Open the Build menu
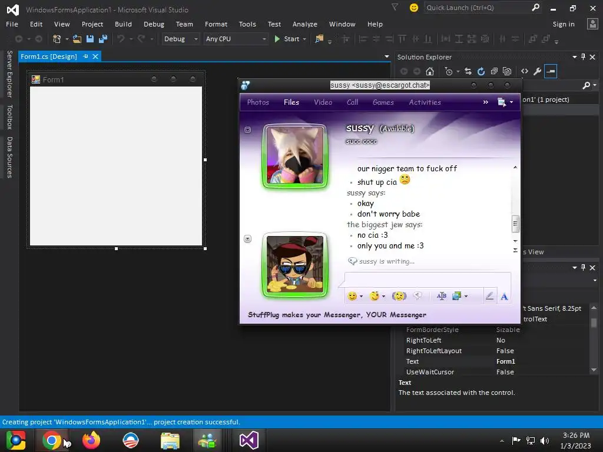The height and width of the screenshot is (452, 603). pos(123,24)
